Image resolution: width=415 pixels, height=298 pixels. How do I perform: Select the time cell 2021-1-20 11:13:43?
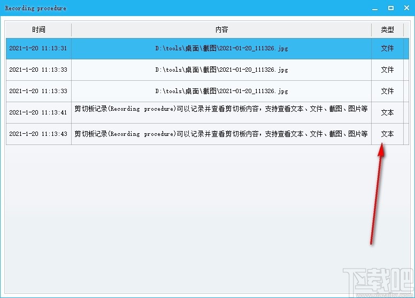pos(38,134)
